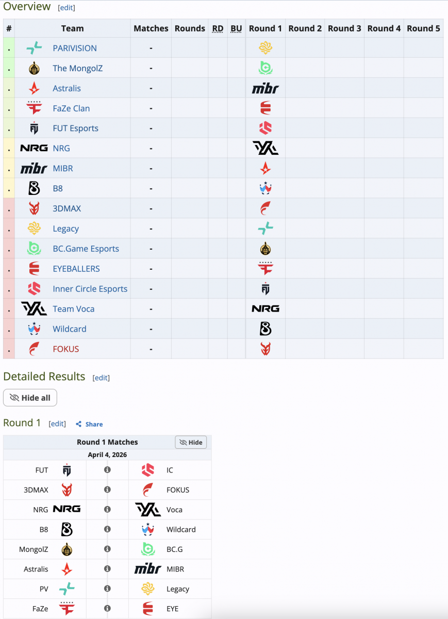The width and height of the screenshot is (448, 619).
Task: Open match info for NRG vs Voca
Action: [107, 510]
